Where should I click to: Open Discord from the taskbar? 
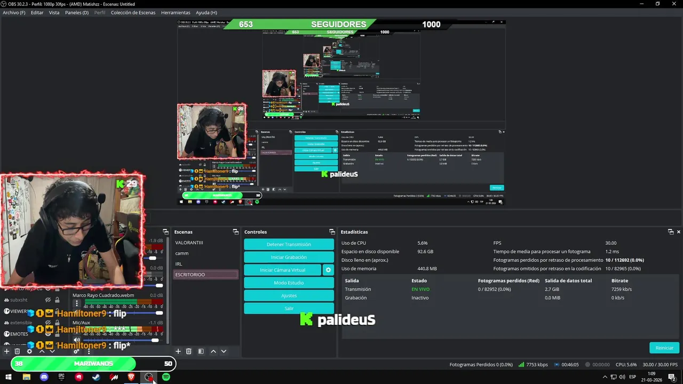pos(44,377)
